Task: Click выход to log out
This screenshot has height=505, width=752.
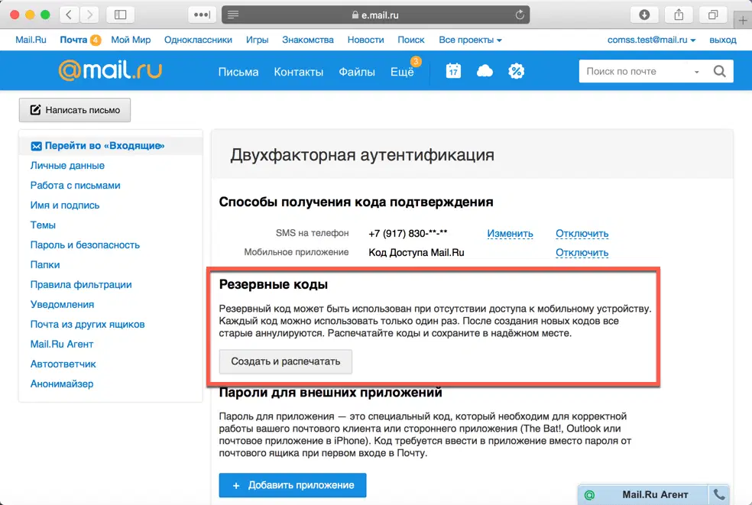Action: (x=723, y=40)
